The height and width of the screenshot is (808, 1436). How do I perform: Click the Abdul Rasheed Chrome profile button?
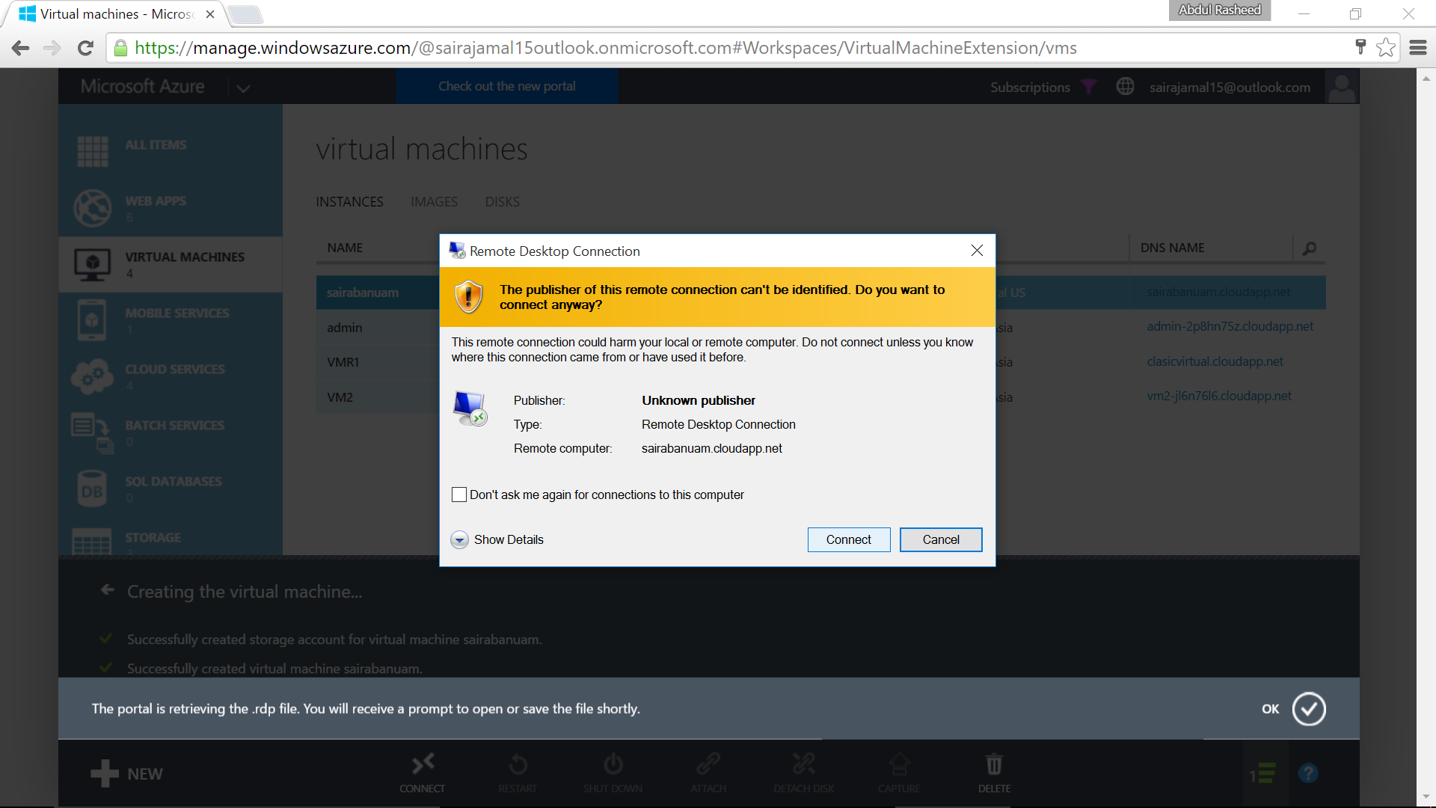click(x=1220, y=10)
